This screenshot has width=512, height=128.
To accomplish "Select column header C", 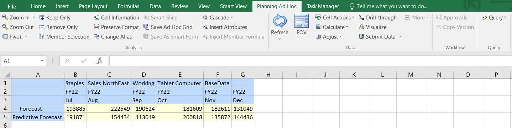I will click(x=109, y=75).
